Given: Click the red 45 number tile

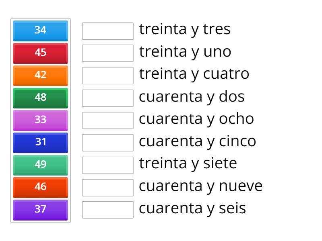Looking at the screenshot, I should 40,53.
